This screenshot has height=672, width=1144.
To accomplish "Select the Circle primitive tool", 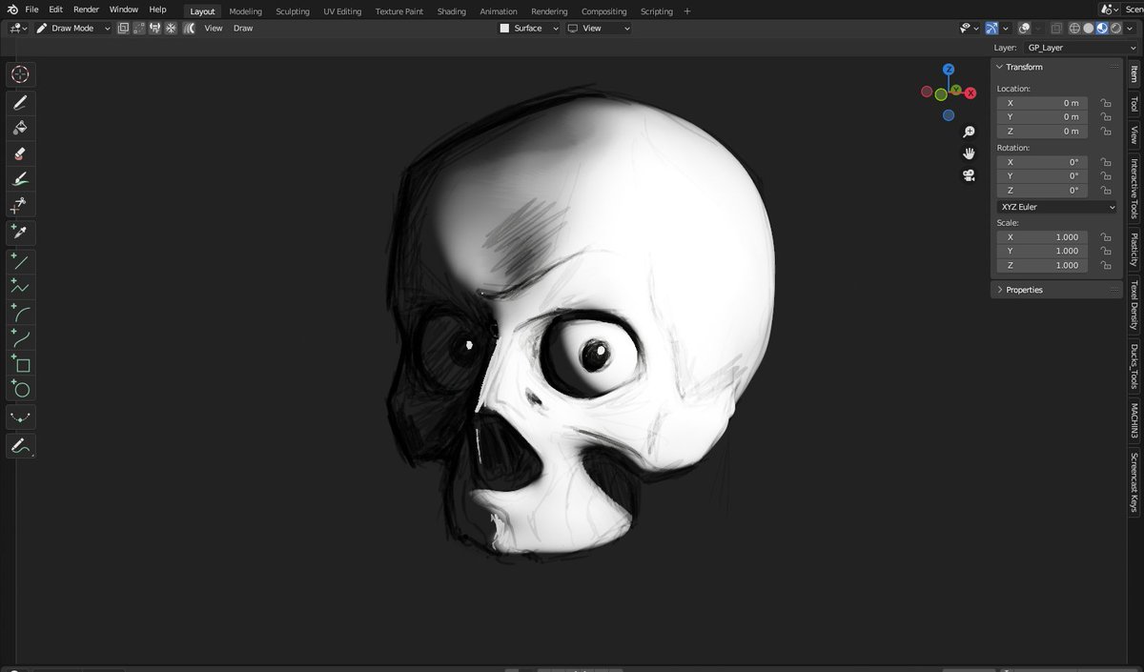I will point(21,389).
